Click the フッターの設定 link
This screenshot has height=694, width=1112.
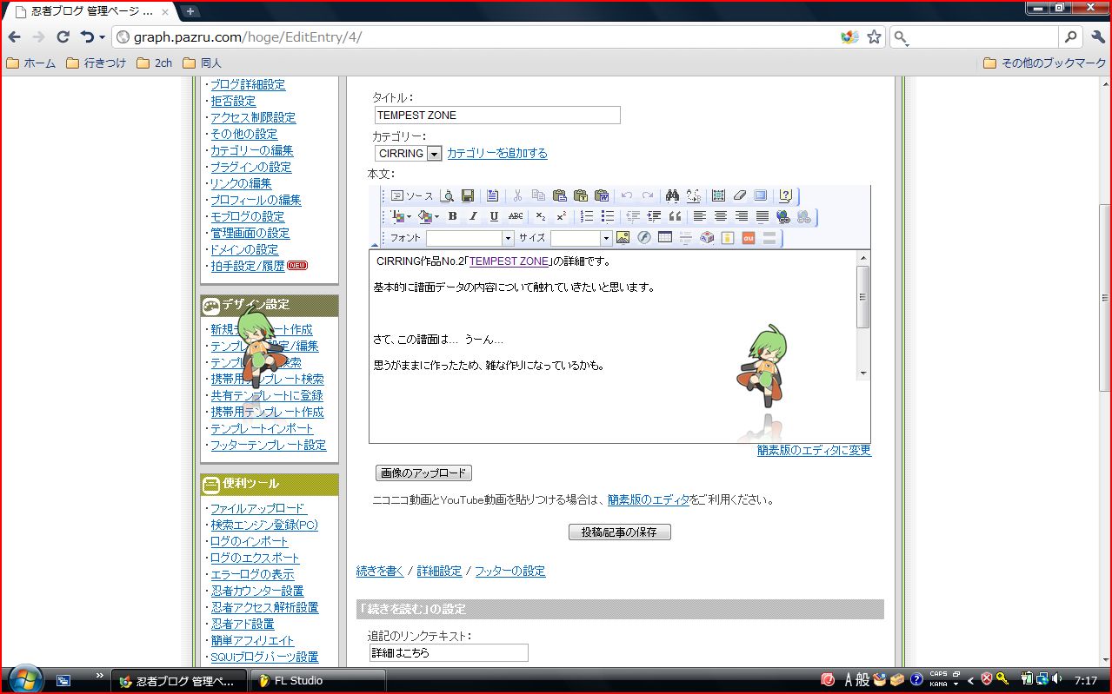point(509,571)
